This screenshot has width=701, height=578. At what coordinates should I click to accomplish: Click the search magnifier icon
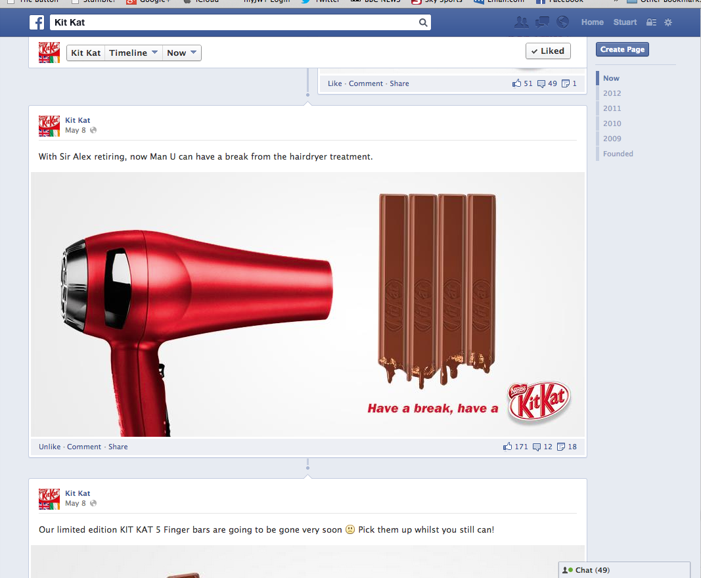[423, 22]
